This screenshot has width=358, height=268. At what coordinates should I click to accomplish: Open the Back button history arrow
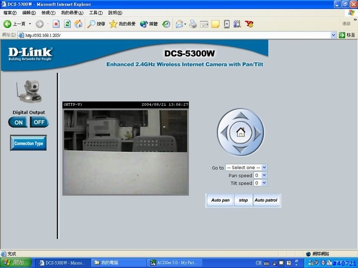[x=30, y=24]
